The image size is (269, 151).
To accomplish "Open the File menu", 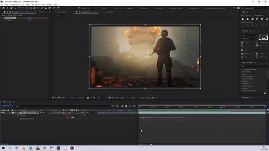I will [2, 5].
